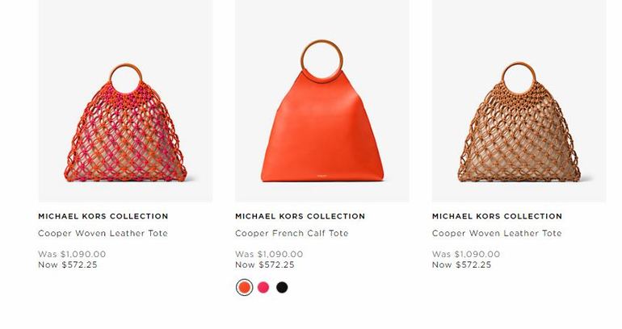Click the Now $572.25 price of French Calf Tote

[265, 264]
